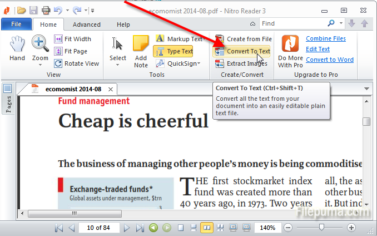Collapse the ribbon with caret icon
377x236 pixels.
[x=252, y=23]
